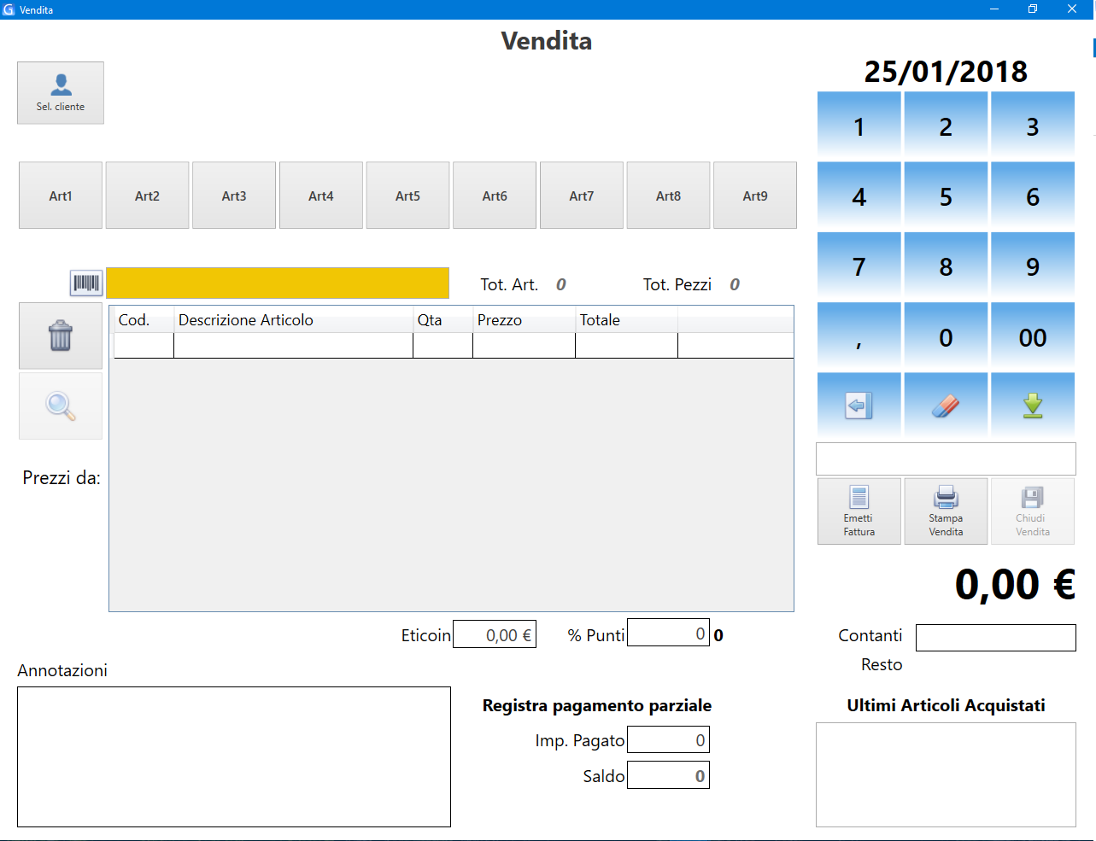Click the Imp. Pagato amount field
The height and width of the screenshot is (841, 1096).
[668, 740]
